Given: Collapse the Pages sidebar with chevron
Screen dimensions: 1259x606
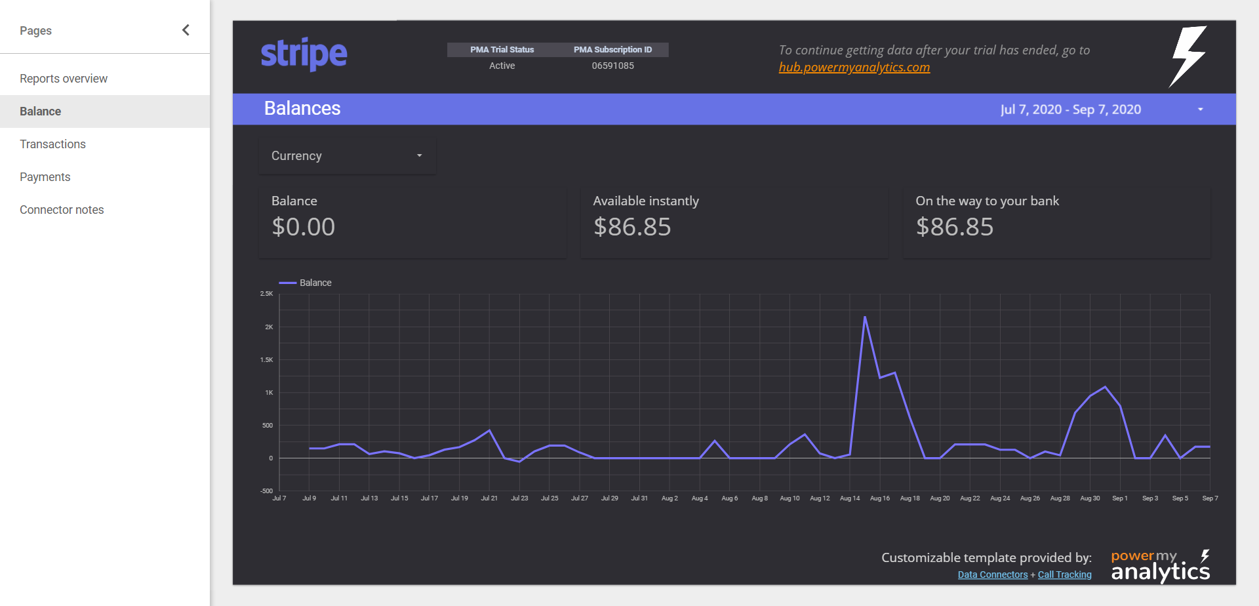Looking at the screenshot, I should pos(186,30).
